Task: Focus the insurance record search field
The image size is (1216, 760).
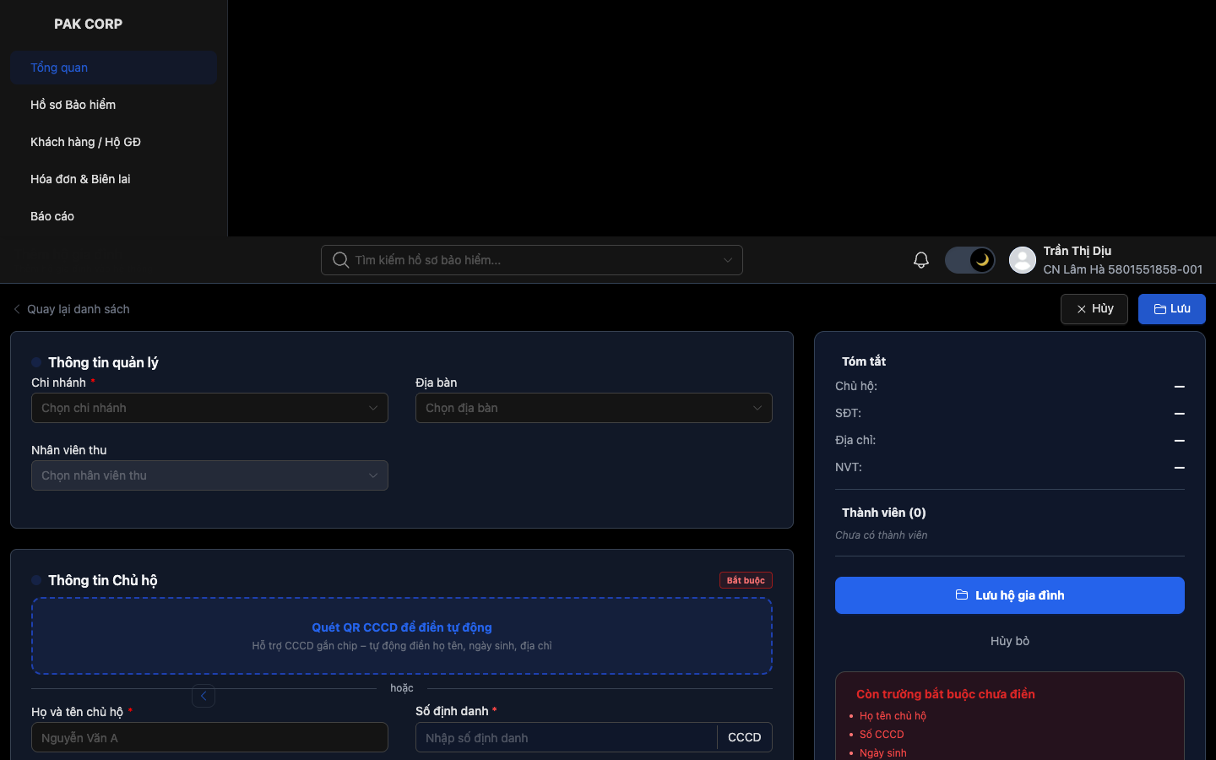Action: coord(532,260)
